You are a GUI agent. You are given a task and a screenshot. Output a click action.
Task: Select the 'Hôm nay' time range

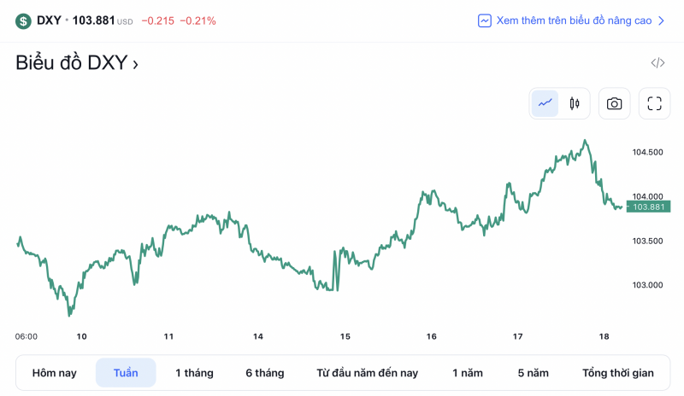point(55,373)
